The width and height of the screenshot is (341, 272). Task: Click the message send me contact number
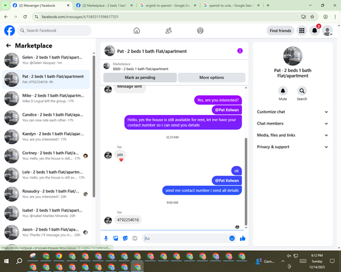[x=202, y=190]
